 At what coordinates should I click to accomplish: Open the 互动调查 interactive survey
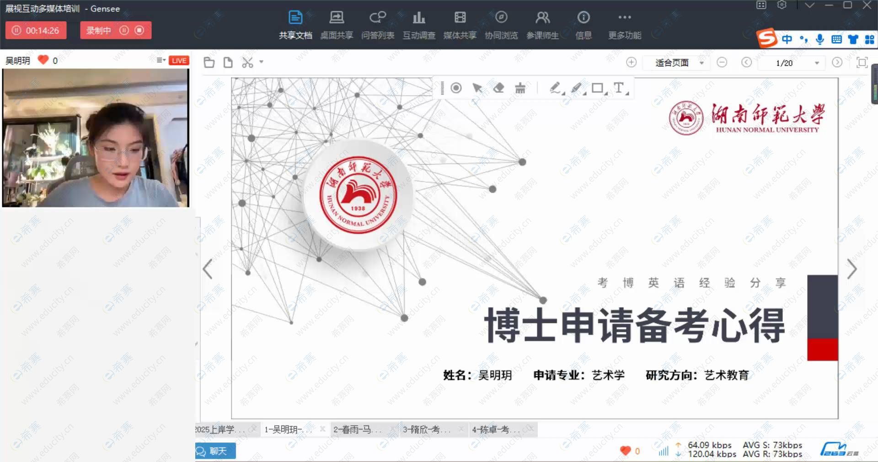419,25
